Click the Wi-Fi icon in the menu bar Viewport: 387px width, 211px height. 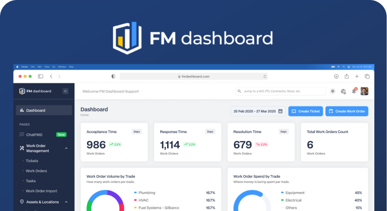338,66
